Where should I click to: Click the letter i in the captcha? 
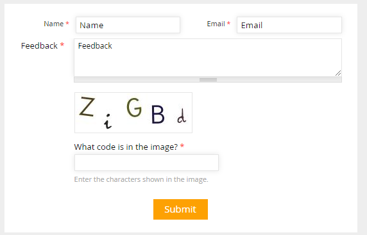pos(108,122)
